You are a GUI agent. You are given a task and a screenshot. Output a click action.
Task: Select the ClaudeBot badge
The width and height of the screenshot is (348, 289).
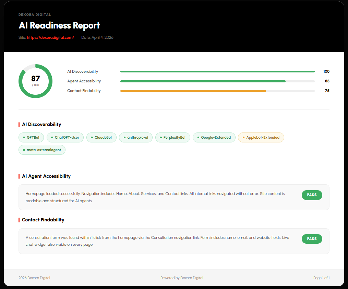pos(101,137)
